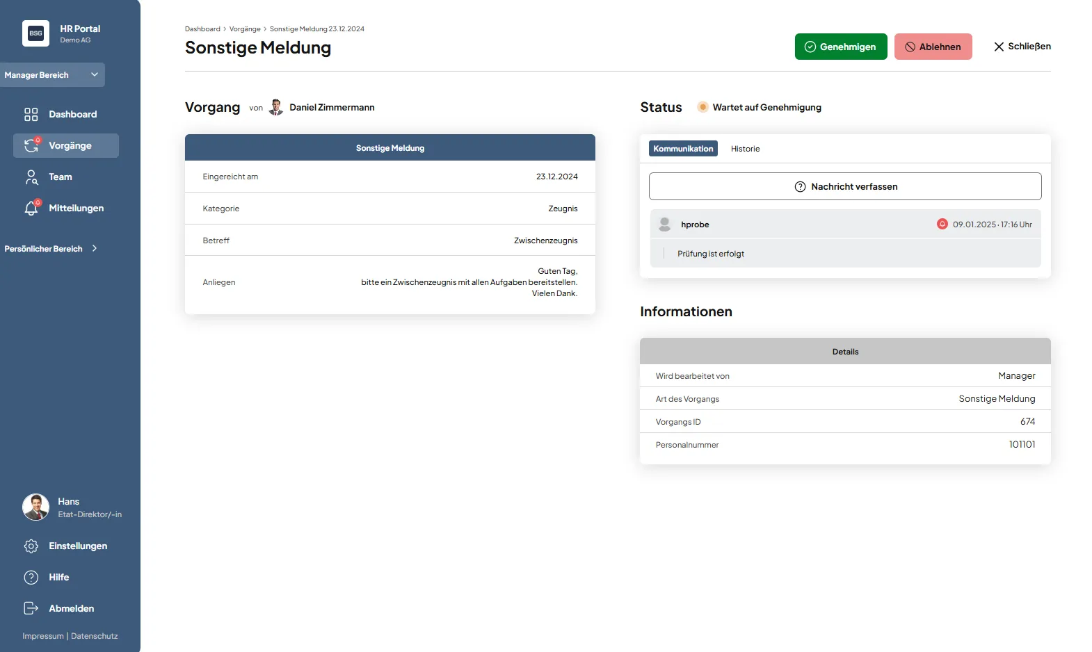Select the Kommunikation tab
This screenshot has height=652, width=1092.
(x=683, y=149)
